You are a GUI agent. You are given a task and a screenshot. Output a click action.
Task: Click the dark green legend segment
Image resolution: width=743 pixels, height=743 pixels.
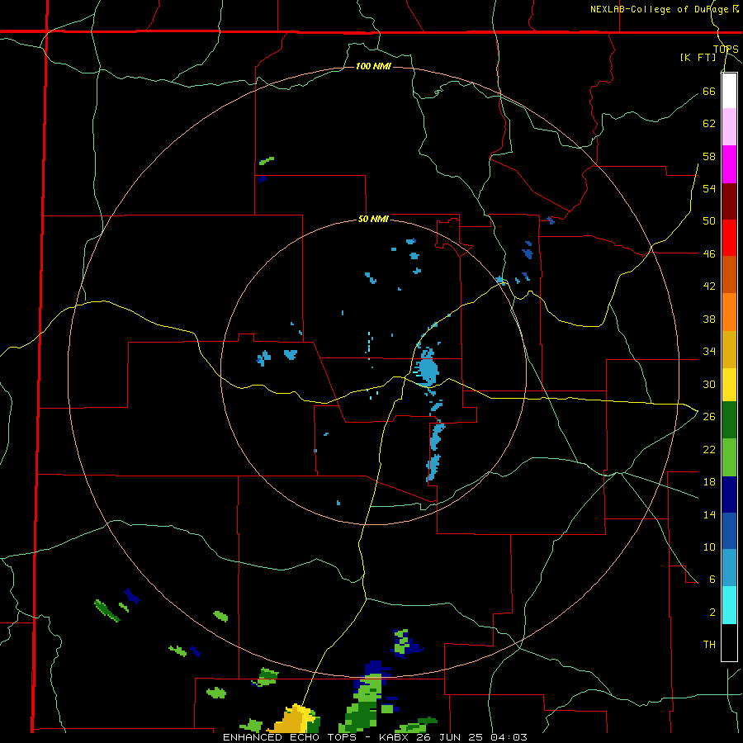[x=729, y=420]
